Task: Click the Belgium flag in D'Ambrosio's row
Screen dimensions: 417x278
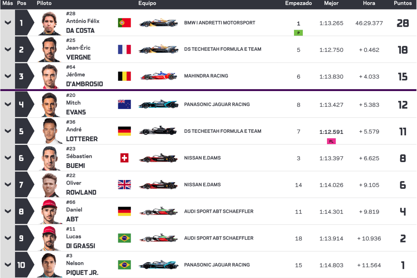Action: point(124,76)
